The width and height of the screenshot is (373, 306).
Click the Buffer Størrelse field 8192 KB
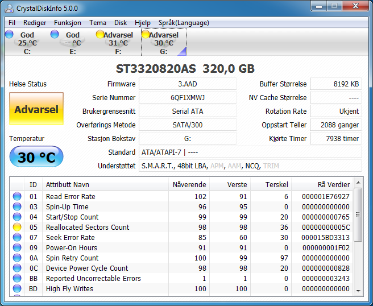[335, 84]
